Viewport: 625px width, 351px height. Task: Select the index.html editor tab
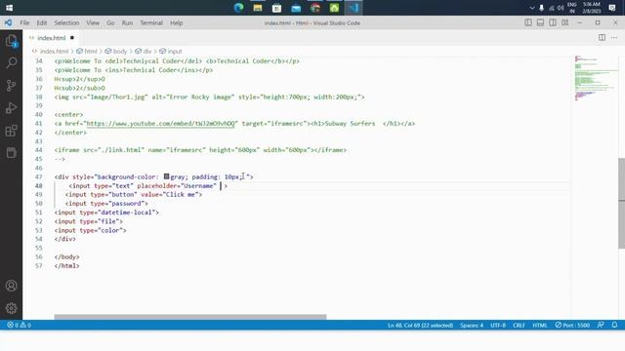coord(52,38)
